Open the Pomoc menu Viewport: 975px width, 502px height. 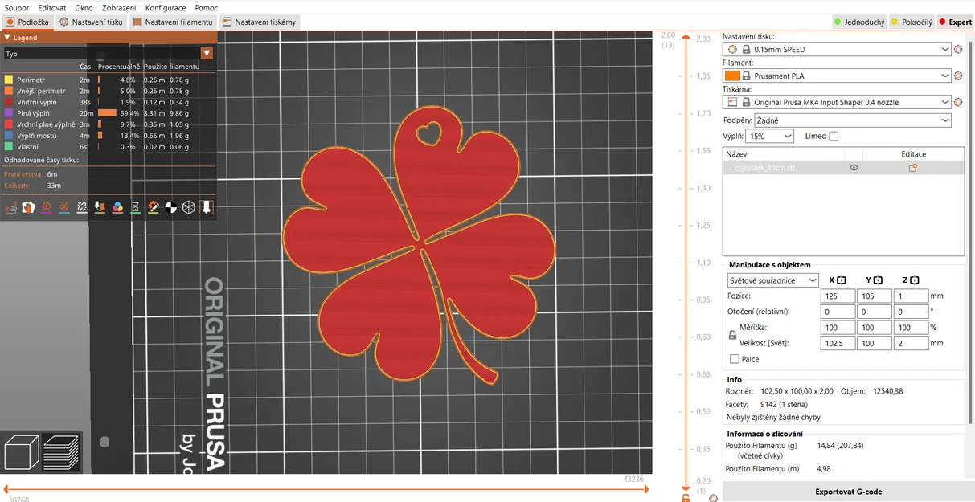coord(206,7)
